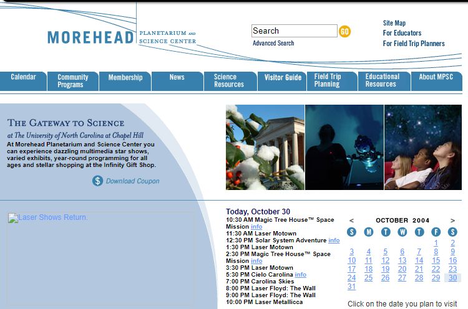Open the Field Trip Planning tab
The height and width of the screenshot is (309, 468).
tap(332, 81)
